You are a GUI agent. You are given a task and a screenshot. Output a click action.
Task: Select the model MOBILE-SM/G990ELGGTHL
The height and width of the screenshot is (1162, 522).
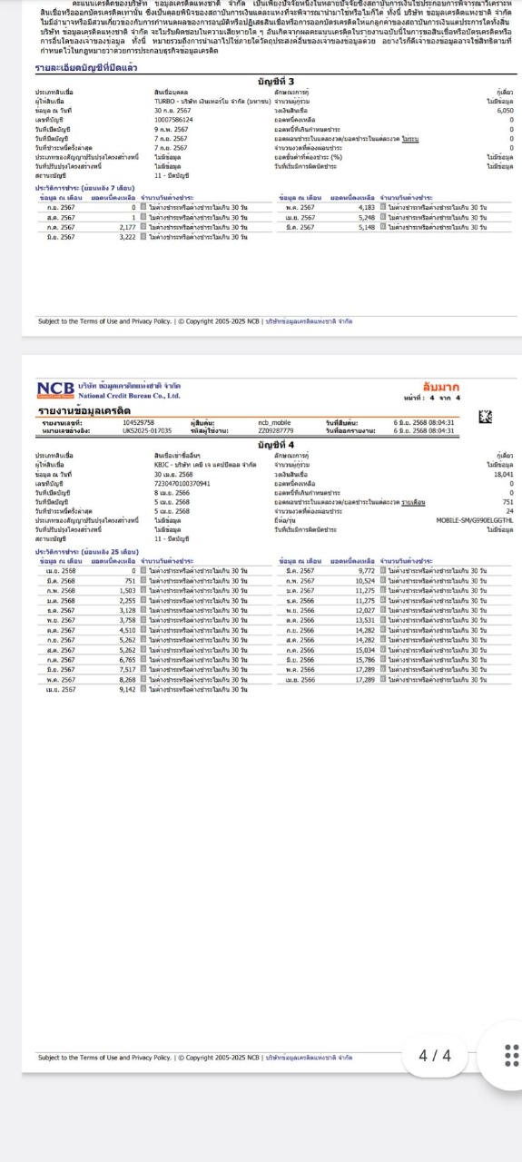[x=474, y=519]
